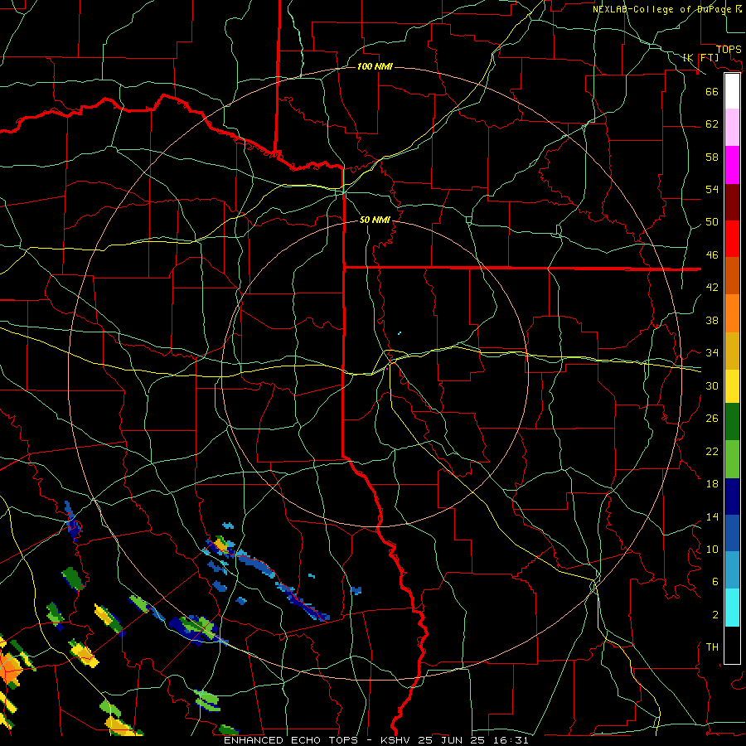This screenshot has height=746, width=746.
Task: Click the black TH legend swatch
Action: (732, 645)
